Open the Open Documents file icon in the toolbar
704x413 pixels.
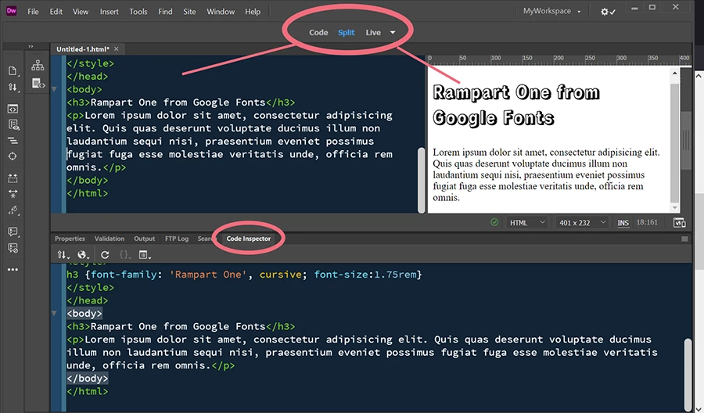13,71
